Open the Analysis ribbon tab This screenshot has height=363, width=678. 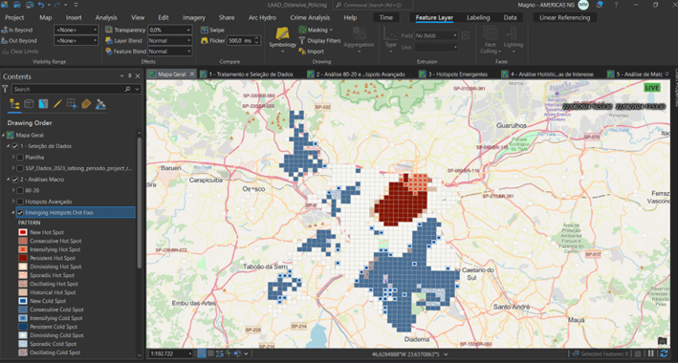coord(106,18)
